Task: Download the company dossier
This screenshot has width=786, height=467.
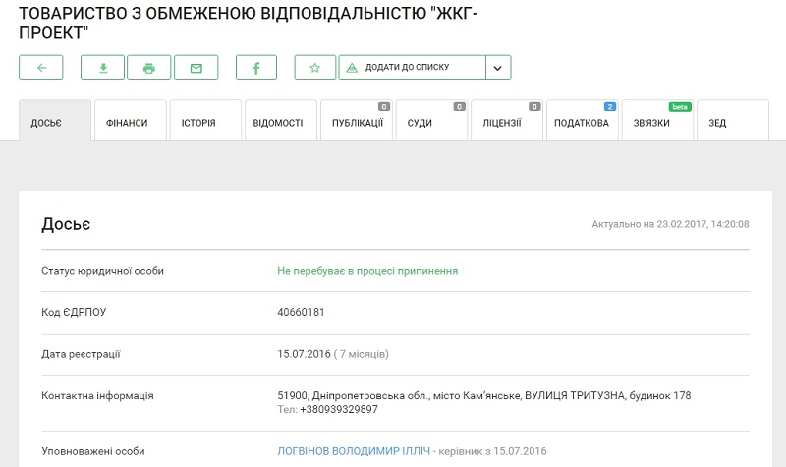Action: (x=103, y=68)
